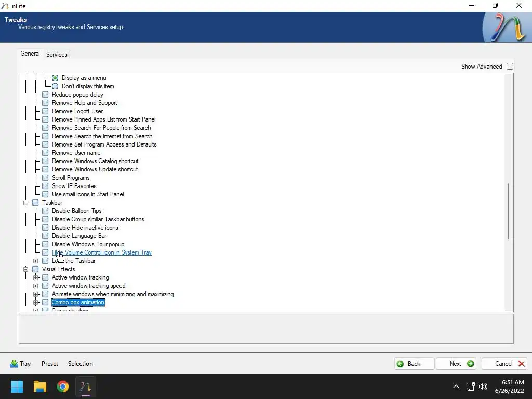532x399 pixels.
Task: Click the Back button
Action: (414, 364)
